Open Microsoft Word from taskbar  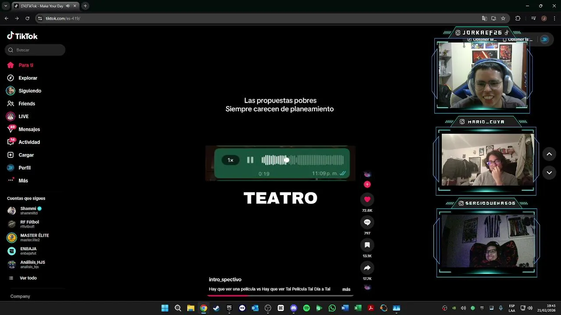pos(345,308)
